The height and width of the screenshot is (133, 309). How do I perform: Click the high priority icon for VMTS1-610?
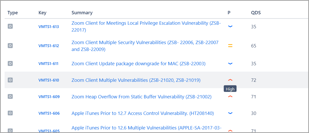(x=230, y=80)
